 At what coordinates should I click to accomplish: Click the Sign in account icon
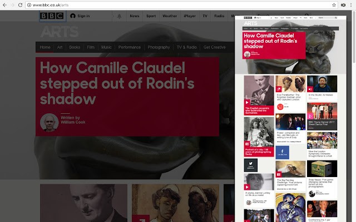[x=73, y=16]
